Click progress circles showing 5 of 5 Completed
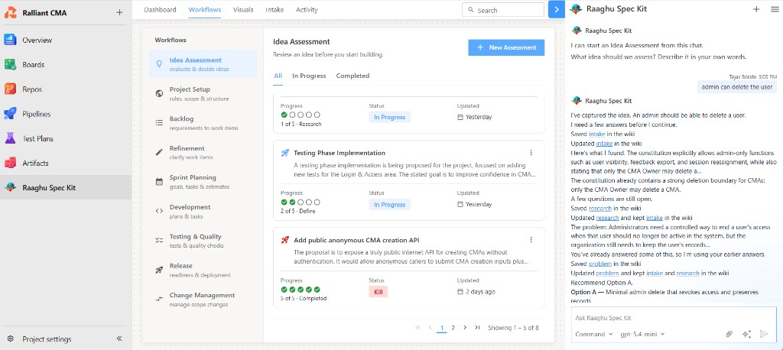The height and width of the screenshot is (350, 783). point(300,289)
